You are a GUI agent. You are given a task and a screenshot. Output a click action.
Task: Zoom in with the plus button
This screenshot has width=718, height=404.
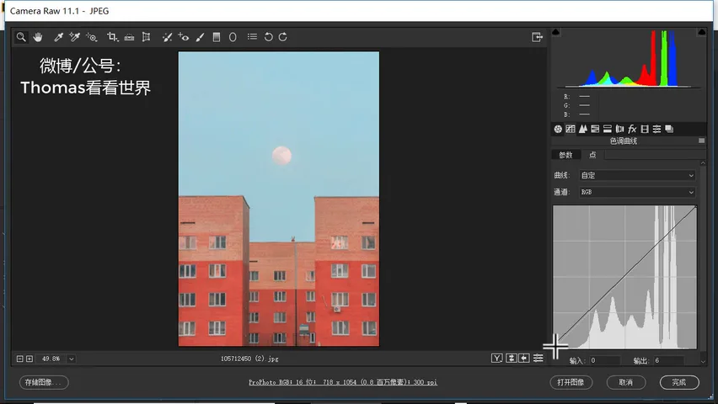[29, 359]
